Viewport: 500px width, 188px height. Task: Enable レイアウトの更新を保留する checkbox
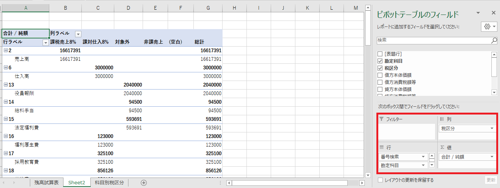click(380, 180)
